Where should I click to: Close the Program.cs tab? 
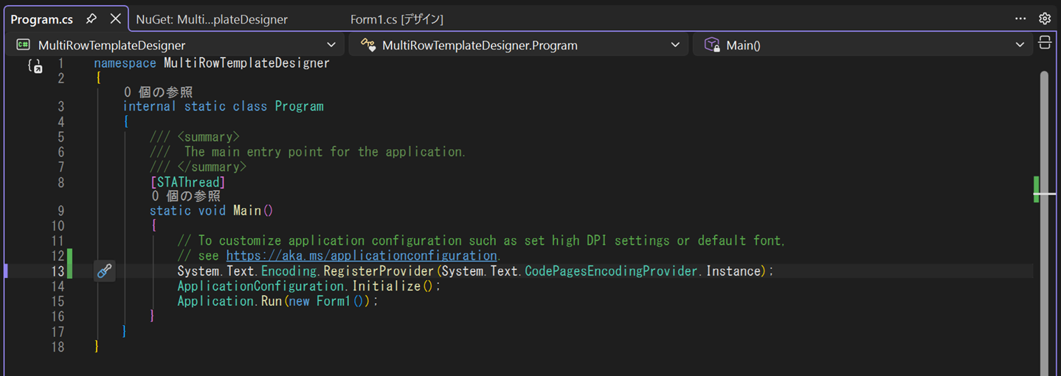[x=115, y=18]
